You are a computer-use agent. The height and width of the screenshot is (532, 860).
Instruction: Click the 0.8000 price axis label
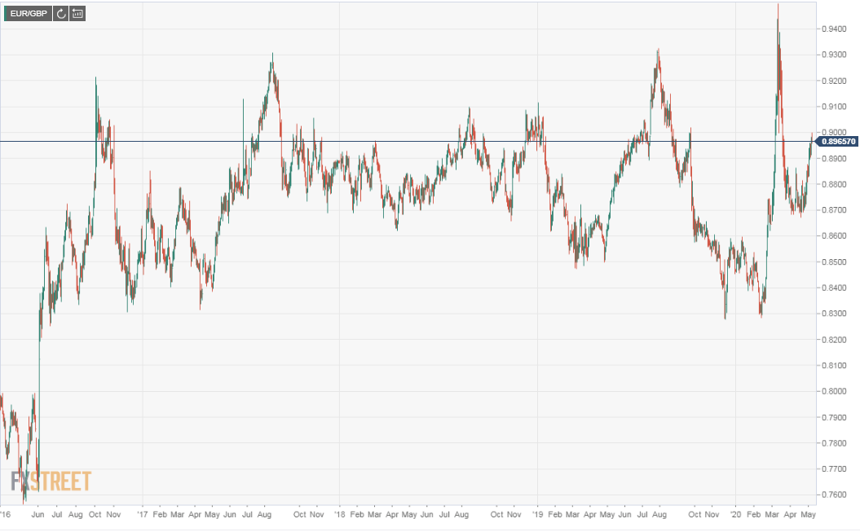click(x=834, y=391)
